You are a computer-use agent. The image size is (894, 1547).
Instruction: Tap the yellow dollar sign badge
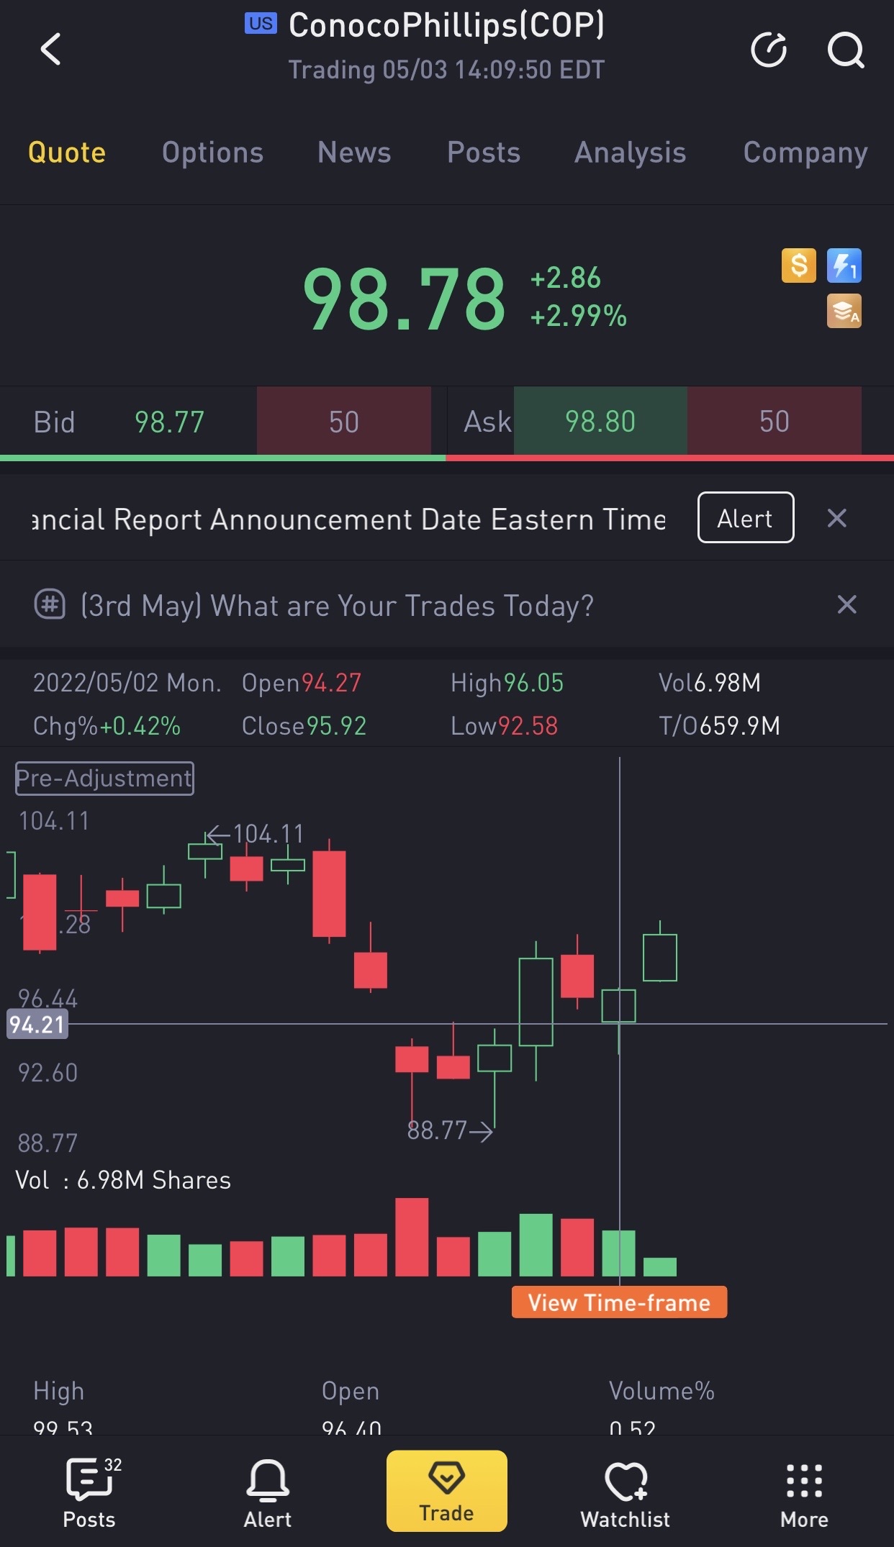(799, 266)
